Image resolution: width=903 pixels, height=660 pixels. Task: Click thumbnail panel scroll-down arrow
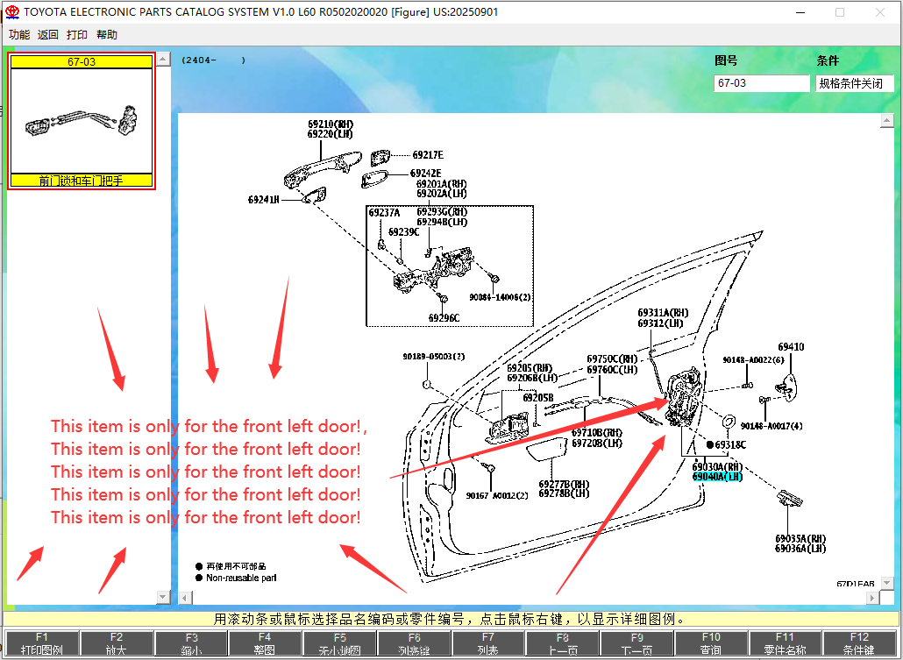163,597
